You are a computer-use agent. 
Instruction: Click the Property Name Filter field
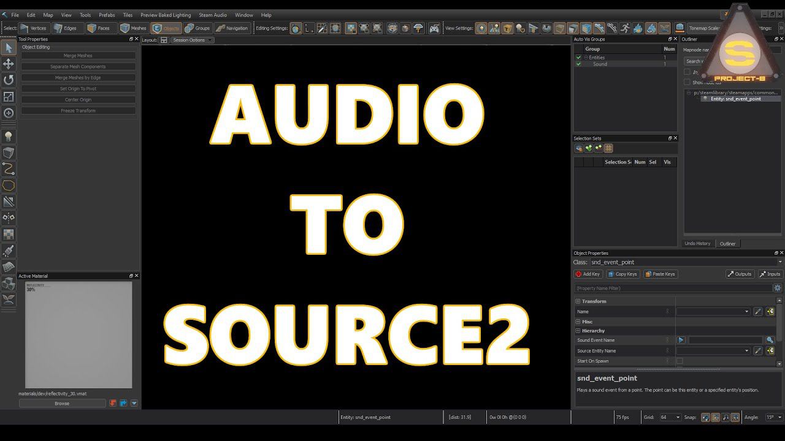673,288
